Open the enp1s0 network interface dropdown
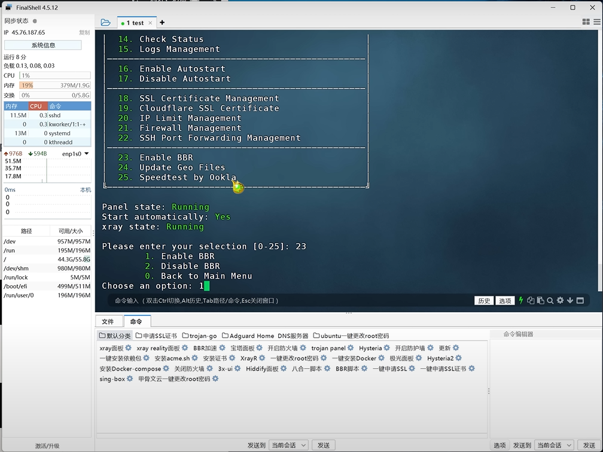 coord(75,154)
